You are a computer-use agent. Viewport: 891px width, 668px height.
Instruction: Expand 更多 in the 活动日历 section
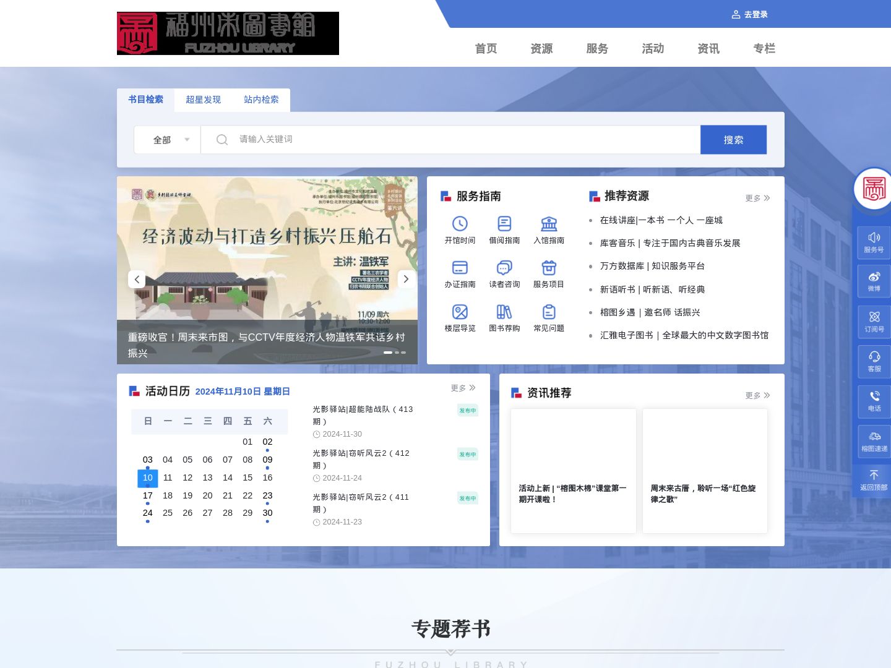463,388
